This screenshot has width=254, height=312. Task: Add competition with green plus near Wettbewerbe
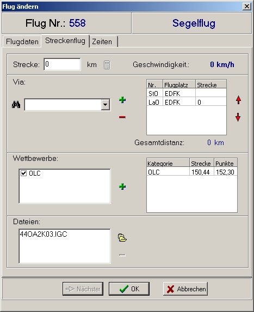click(122, 187)
